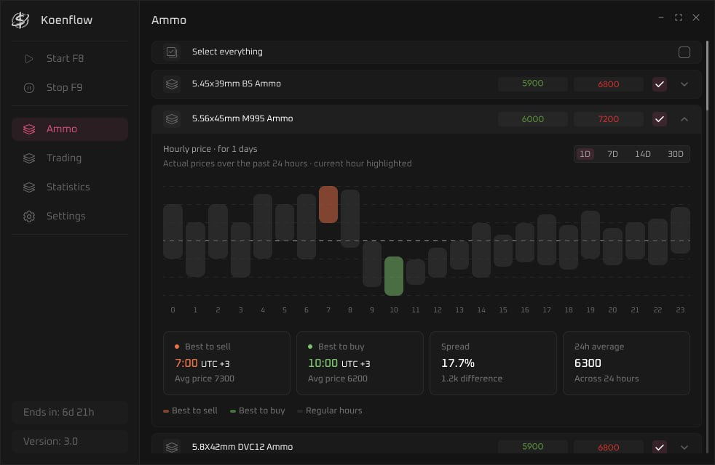
Task: Uncheck the 5.56x45mm M995 Ammo checkbox
Action: [660, 119]
